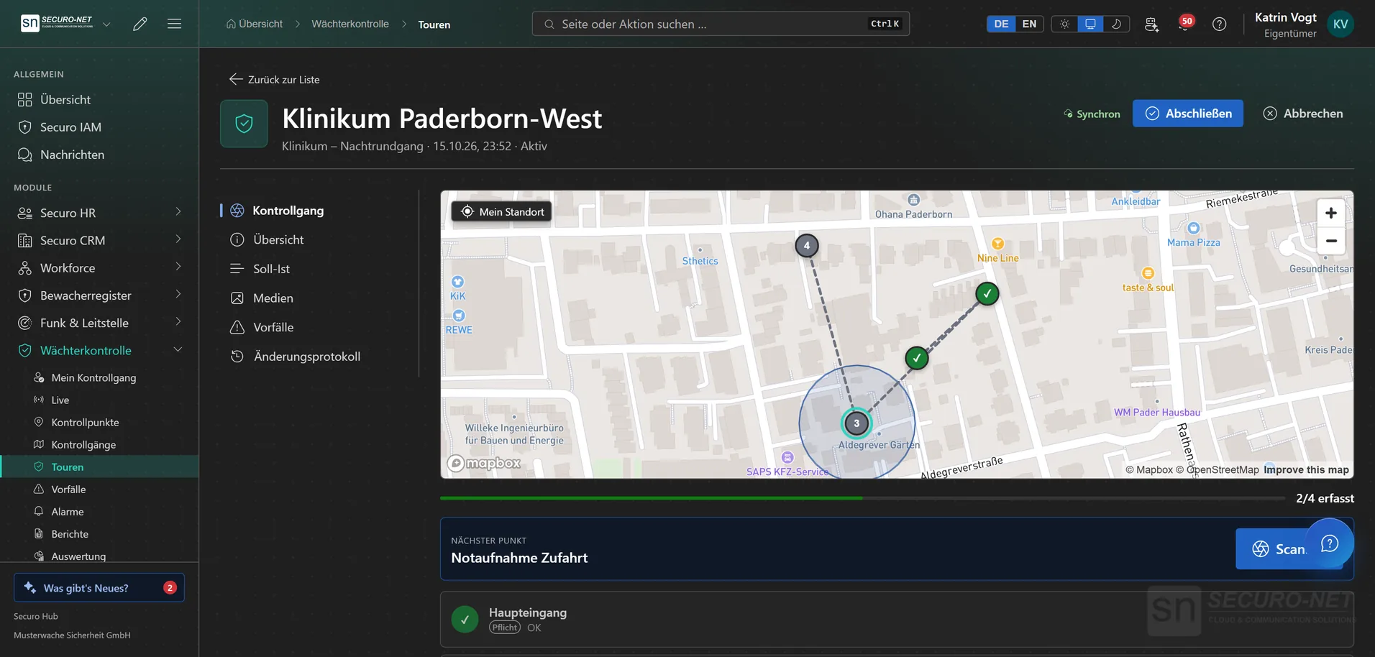Zoom in on the map

(1330, 213)
